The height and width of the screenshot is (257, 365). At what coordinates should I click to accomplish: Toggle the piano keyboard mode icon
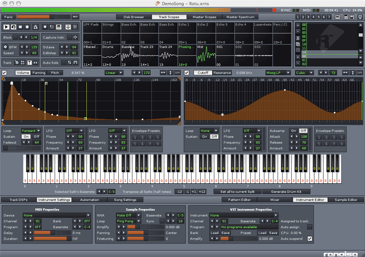[x=59, y=27]
